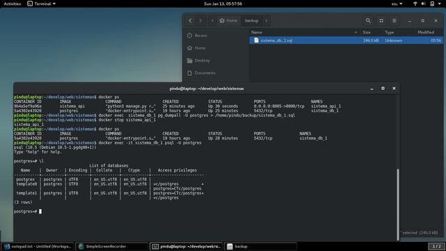Click the '(3 rows)' text in terminal
Screen dimensions: 446x251
[x=23, y=202]
